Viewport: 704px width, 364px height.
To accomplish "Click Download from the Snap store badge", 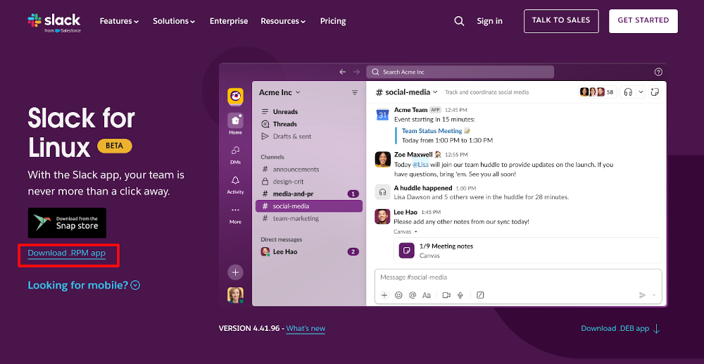I will click(68, 222).
